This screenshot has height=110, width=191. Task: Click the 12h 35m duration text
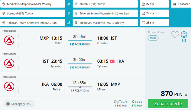[80, 83]
